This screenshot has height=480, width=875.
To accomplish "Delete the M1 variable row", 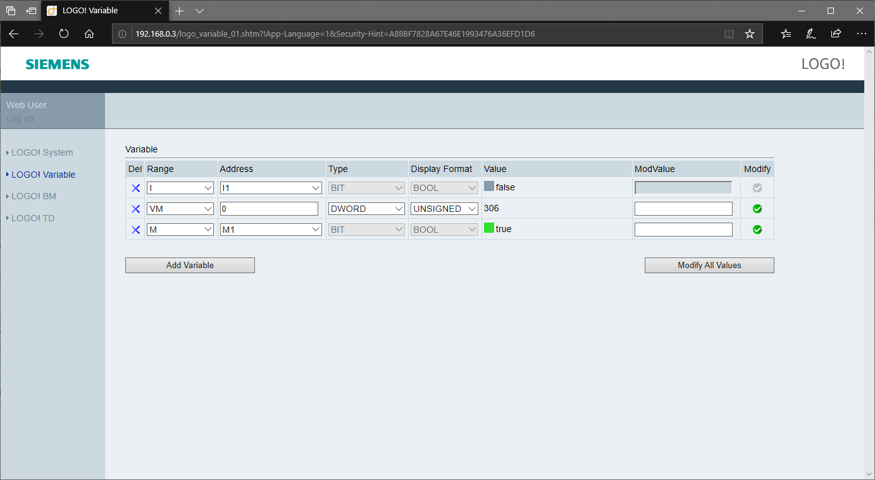I will (x=135, y=230).
